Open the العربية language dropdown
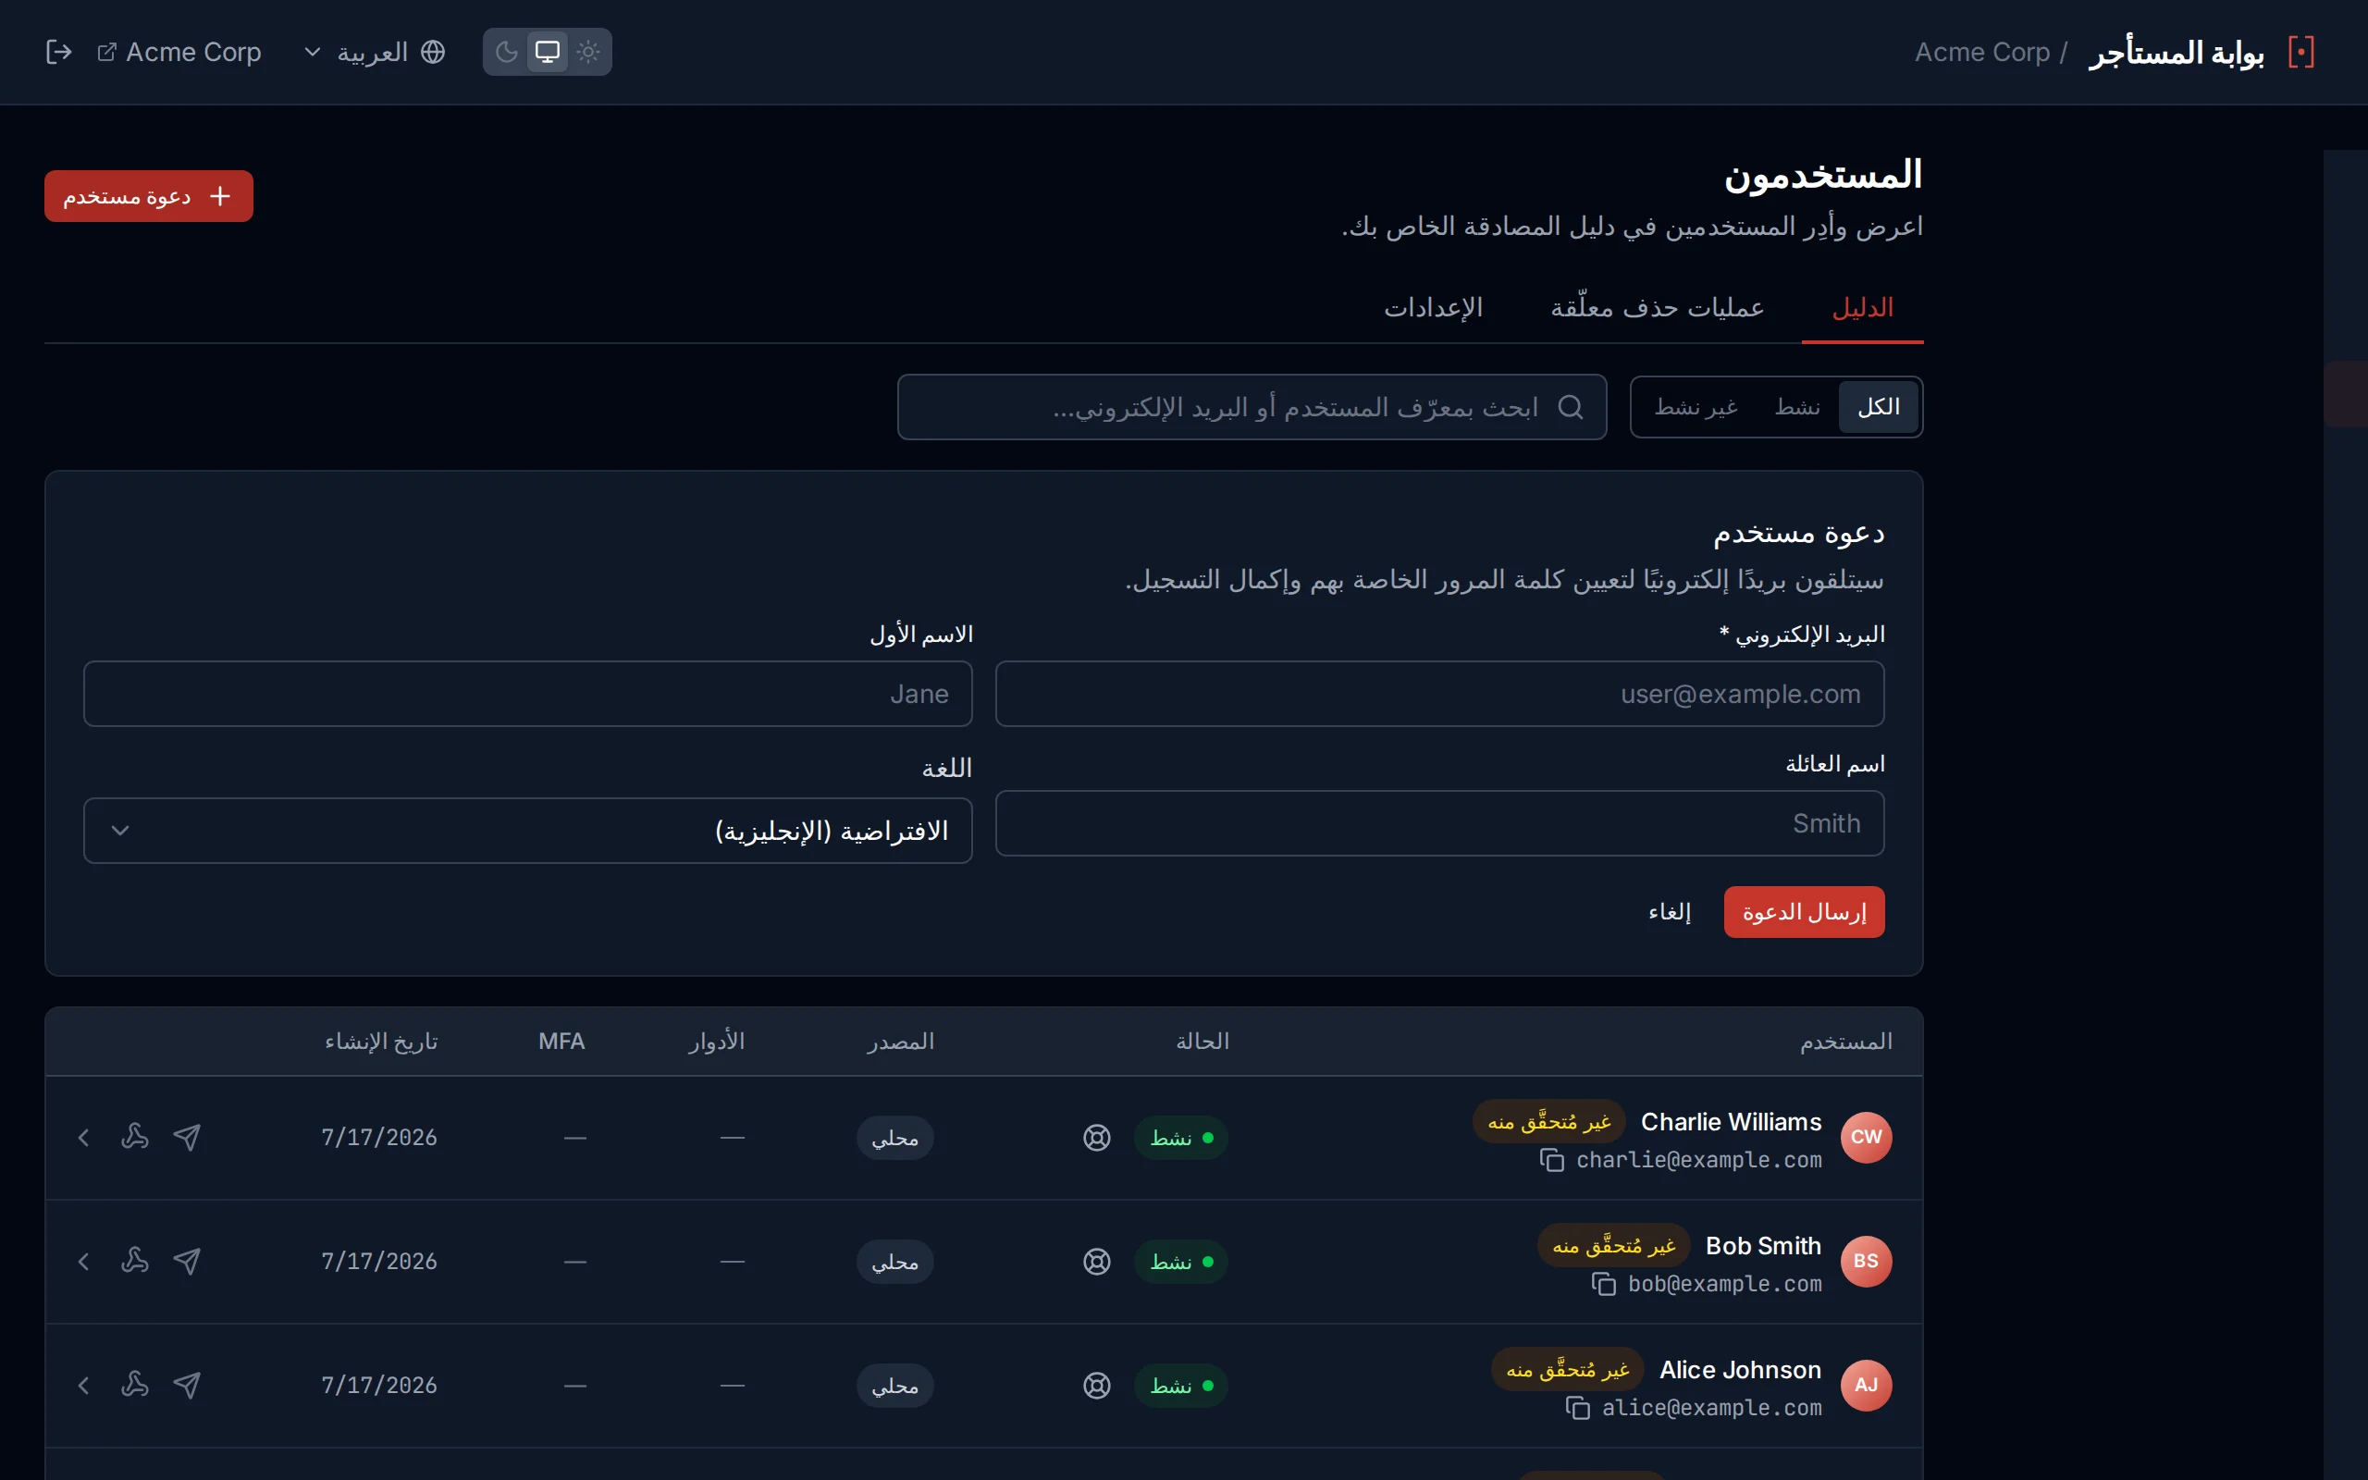2368x1480 pixels. (x=374, y=52)
